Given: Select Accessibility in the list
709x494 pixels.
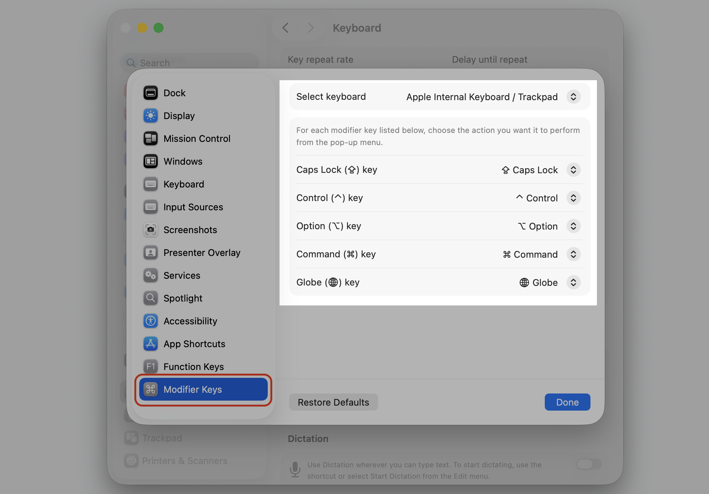Looking at the screenshot, I should click(x=203, y=321).
